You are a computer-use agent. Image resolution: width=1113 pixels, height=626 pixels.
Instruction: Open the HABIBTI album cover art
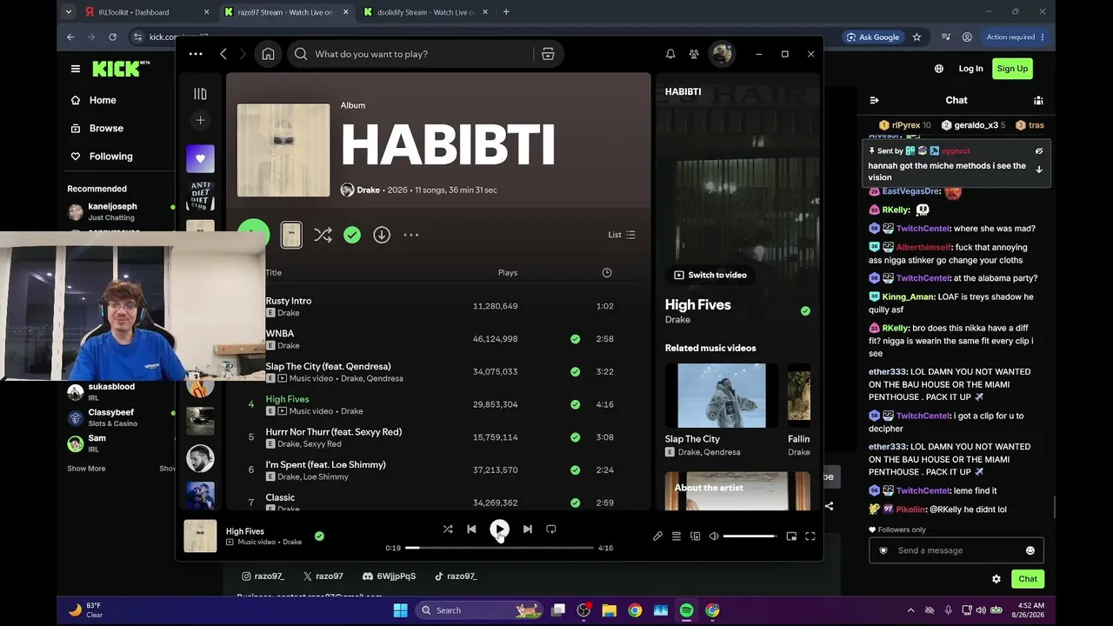(x=283, y=150)
